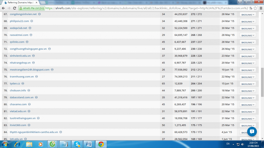Open Backlinks dropdown for vietad.edu.vn
Screen dimensions: 264x148
tap(248, 112)
